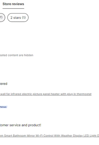This screenshot has width=99, height=145.
Task: Select the partially visible filter pill ending in 7)
Action: (x=2, y=18)
